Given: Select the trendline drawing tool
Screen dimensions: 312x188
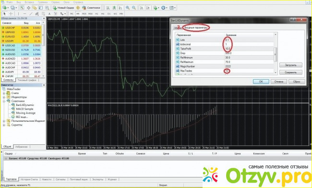Looking at the screenshot, I should [31, 14].
